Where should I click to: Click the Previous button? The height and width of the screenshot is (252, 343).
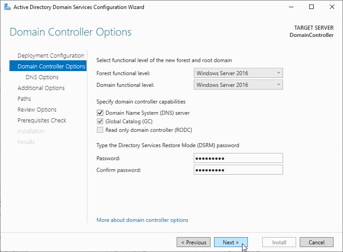click(x=194, y=242)
